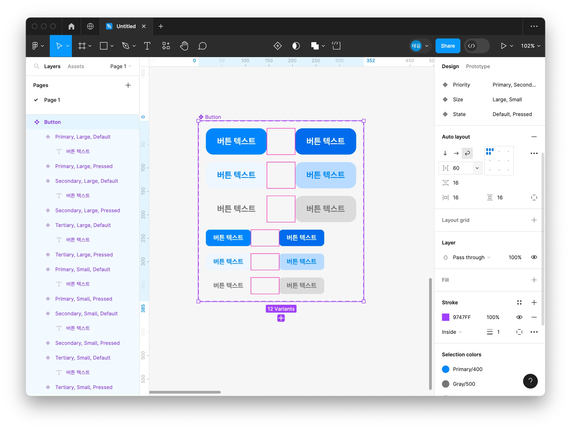
Task: Toggle Dev Mode switch
Action: [x=477, y=46]
